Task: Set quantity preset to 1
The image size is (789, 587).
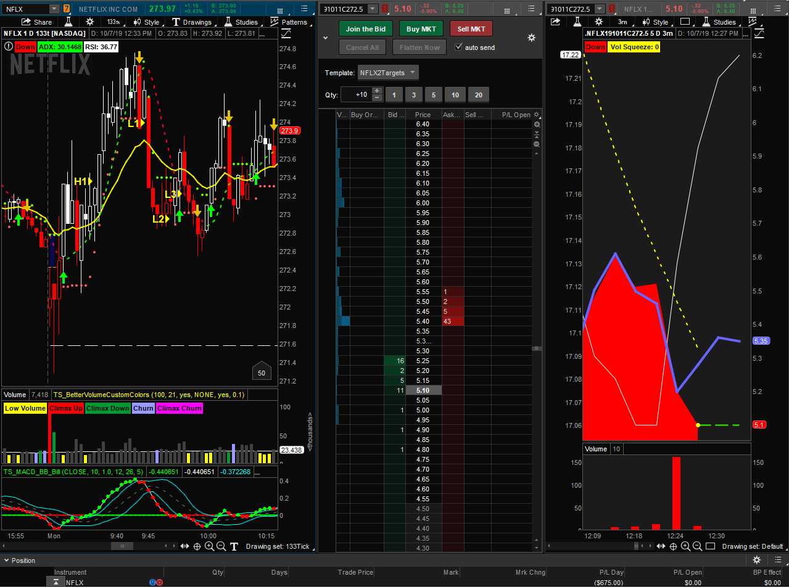Action: tap(394, 94)
